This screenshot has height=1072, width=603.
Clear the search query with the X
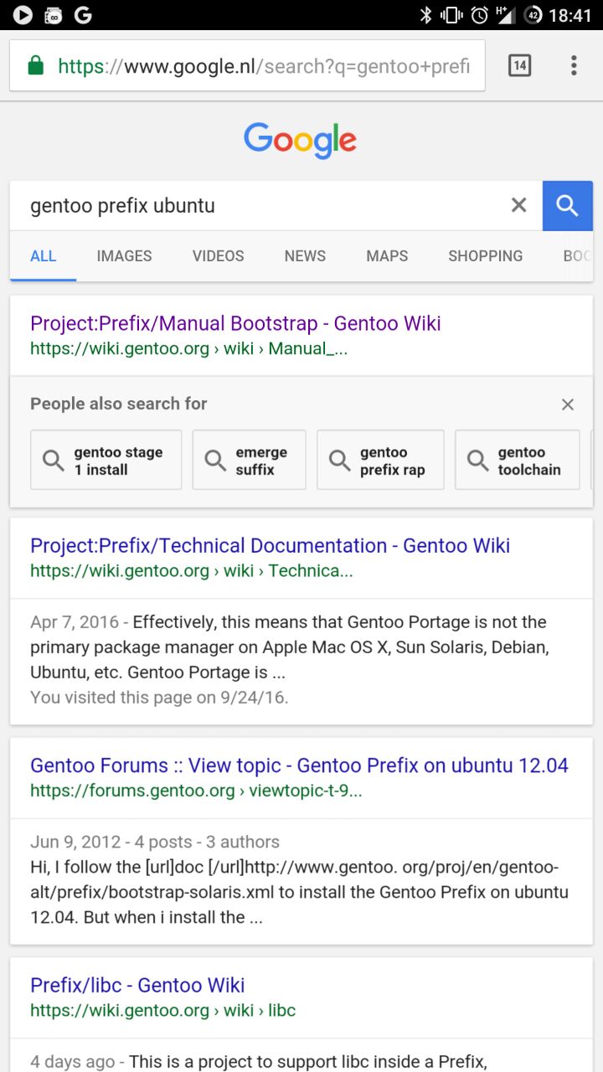pos(519,205)
